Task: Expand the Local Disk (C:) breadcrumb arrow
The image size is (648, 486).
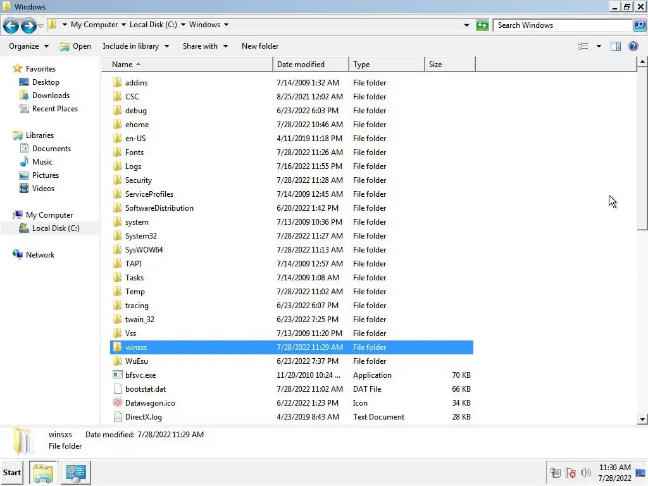Action: [x=183, y=25]
